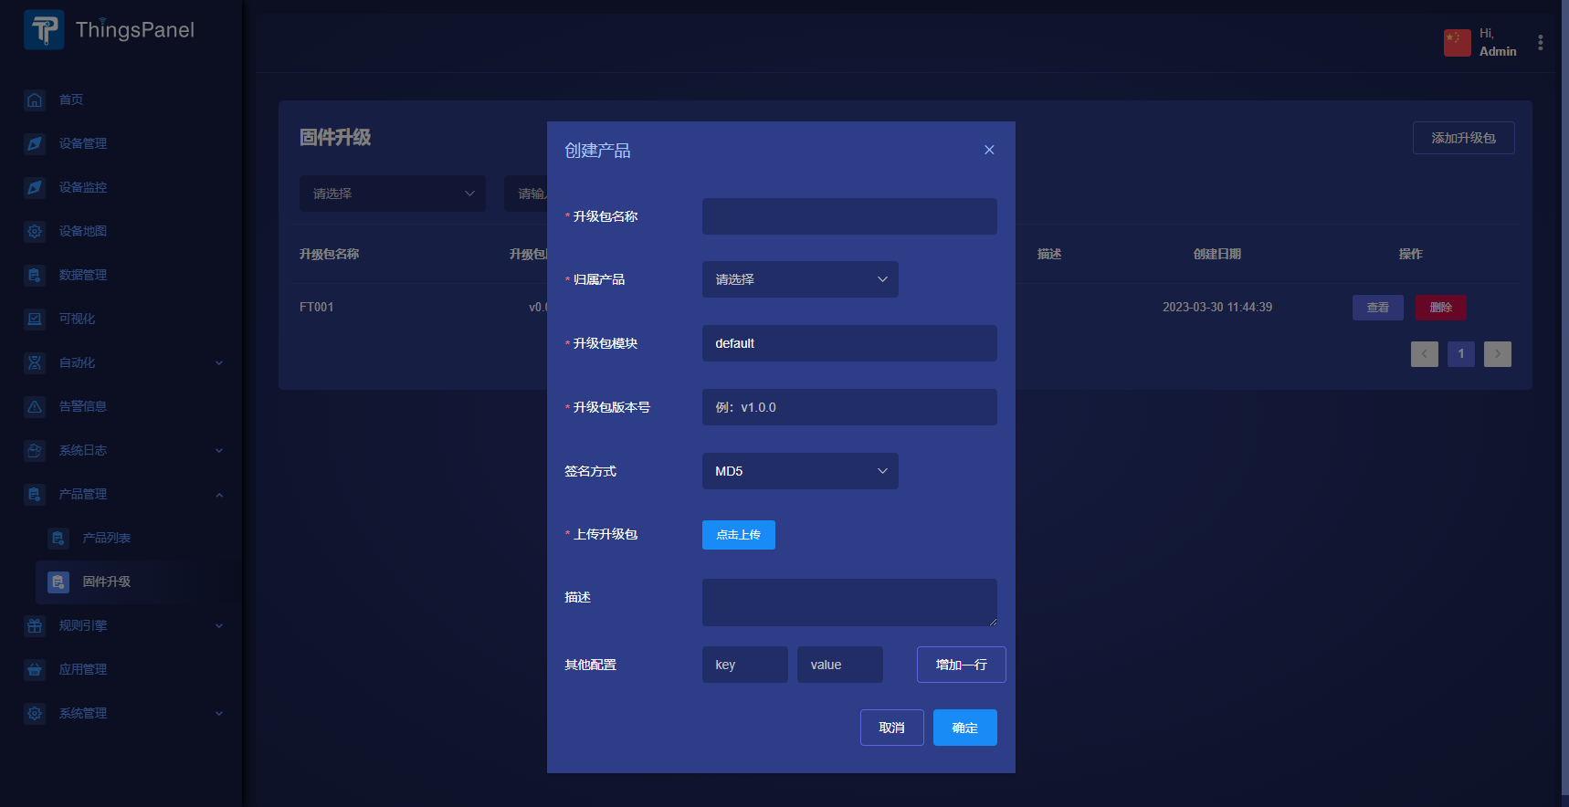The image size is (1569, 807).
Task: Open the 产品列表 menu item
Action: (107, 538)
